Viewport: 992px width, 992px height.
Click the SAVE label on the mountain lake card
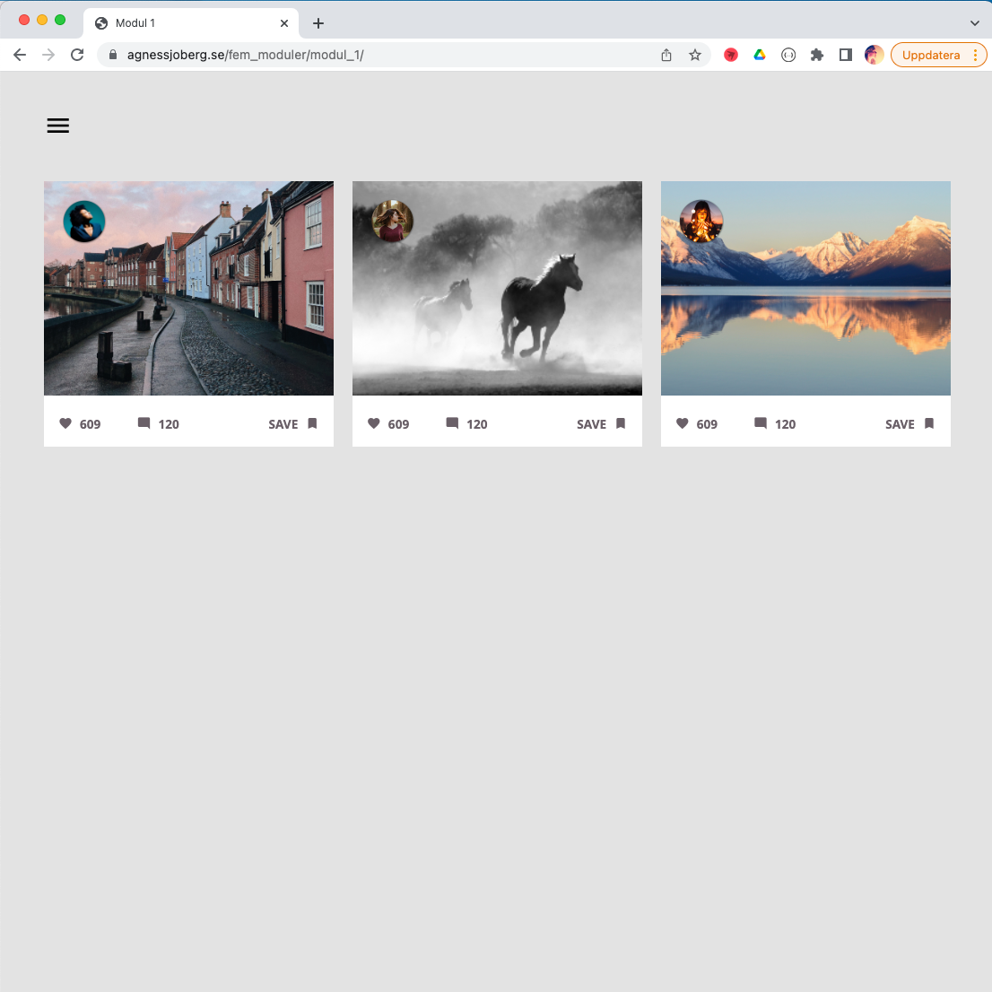[x=900, y=424]
